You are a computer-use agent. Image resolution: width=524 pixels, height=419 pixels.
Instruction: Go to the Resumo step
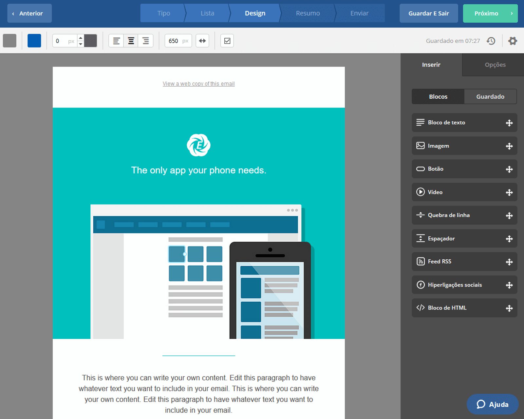308,13
